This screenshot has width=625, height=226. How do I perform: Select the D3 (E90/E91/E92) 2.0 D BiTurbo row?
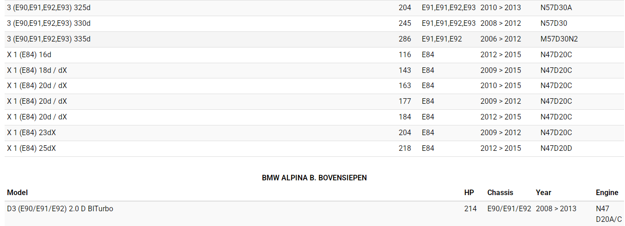point(60,208)
